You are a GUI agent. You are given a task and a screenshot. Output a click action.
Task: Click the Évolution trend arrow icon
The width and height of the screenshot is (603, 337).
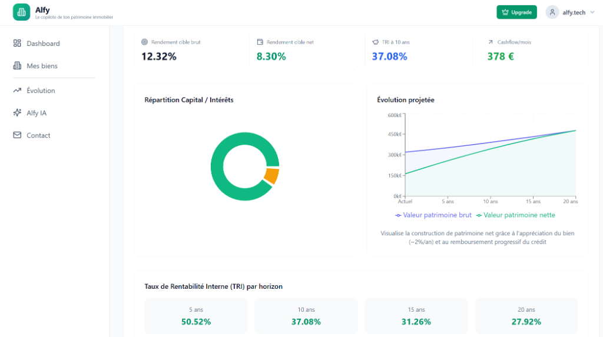tap(17, 91)
